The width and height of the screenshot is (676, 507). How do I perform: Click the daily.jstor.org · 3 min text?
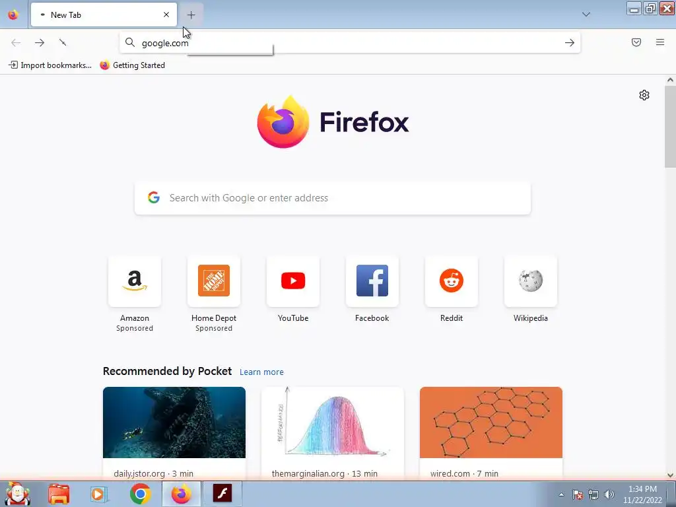coord(153,473)
